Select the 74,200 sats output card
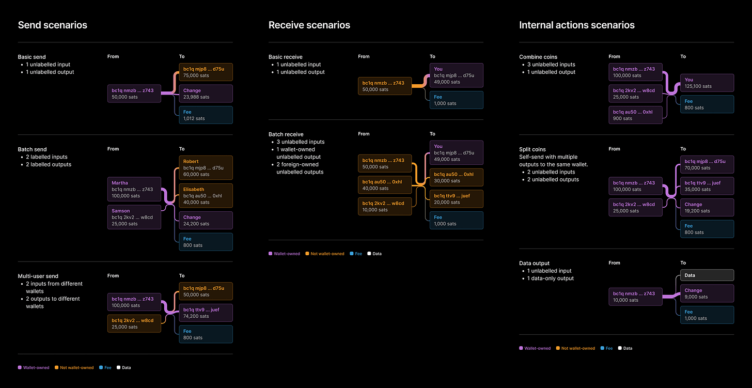Image resolution: width=752 pixels, height=388 pixels. (x=206, y=313)
